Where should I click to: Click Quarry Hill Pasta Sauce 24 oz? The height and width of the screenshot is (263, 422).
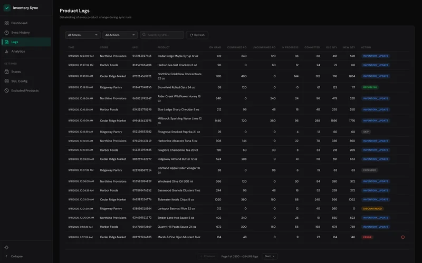click(177, 227)
